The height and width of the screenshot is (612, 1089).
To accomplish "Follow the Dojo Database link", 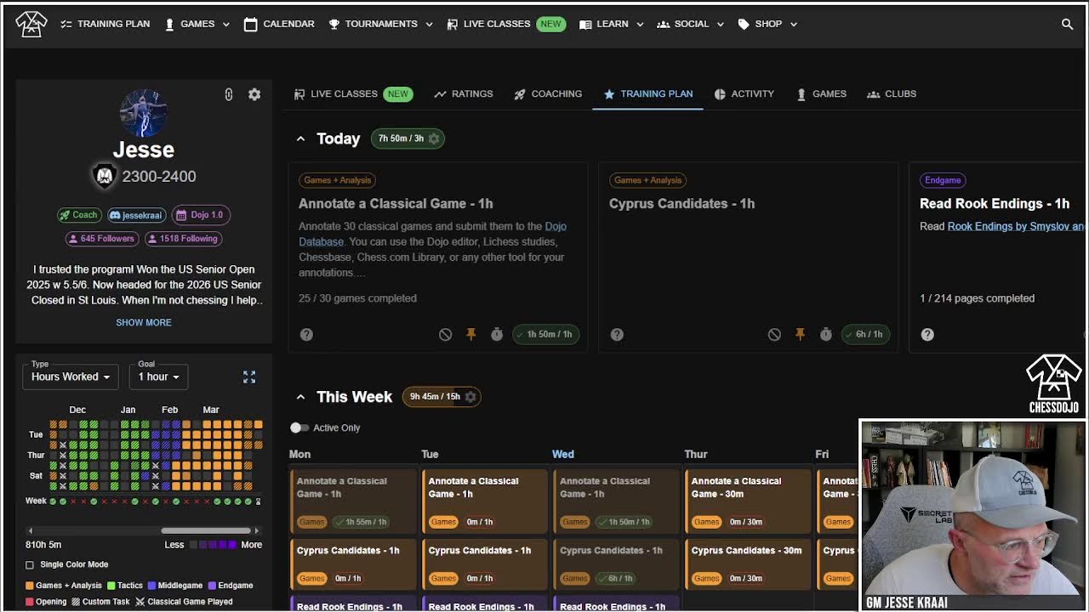I will (432, 234).
